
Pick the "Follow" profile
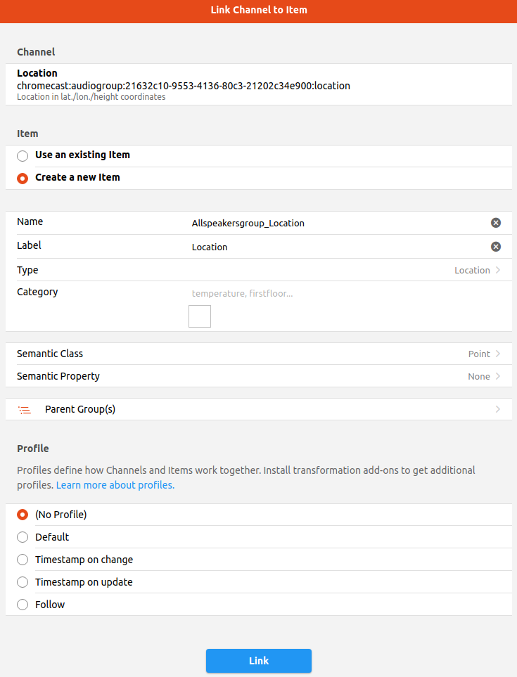(x=23, y=605)
